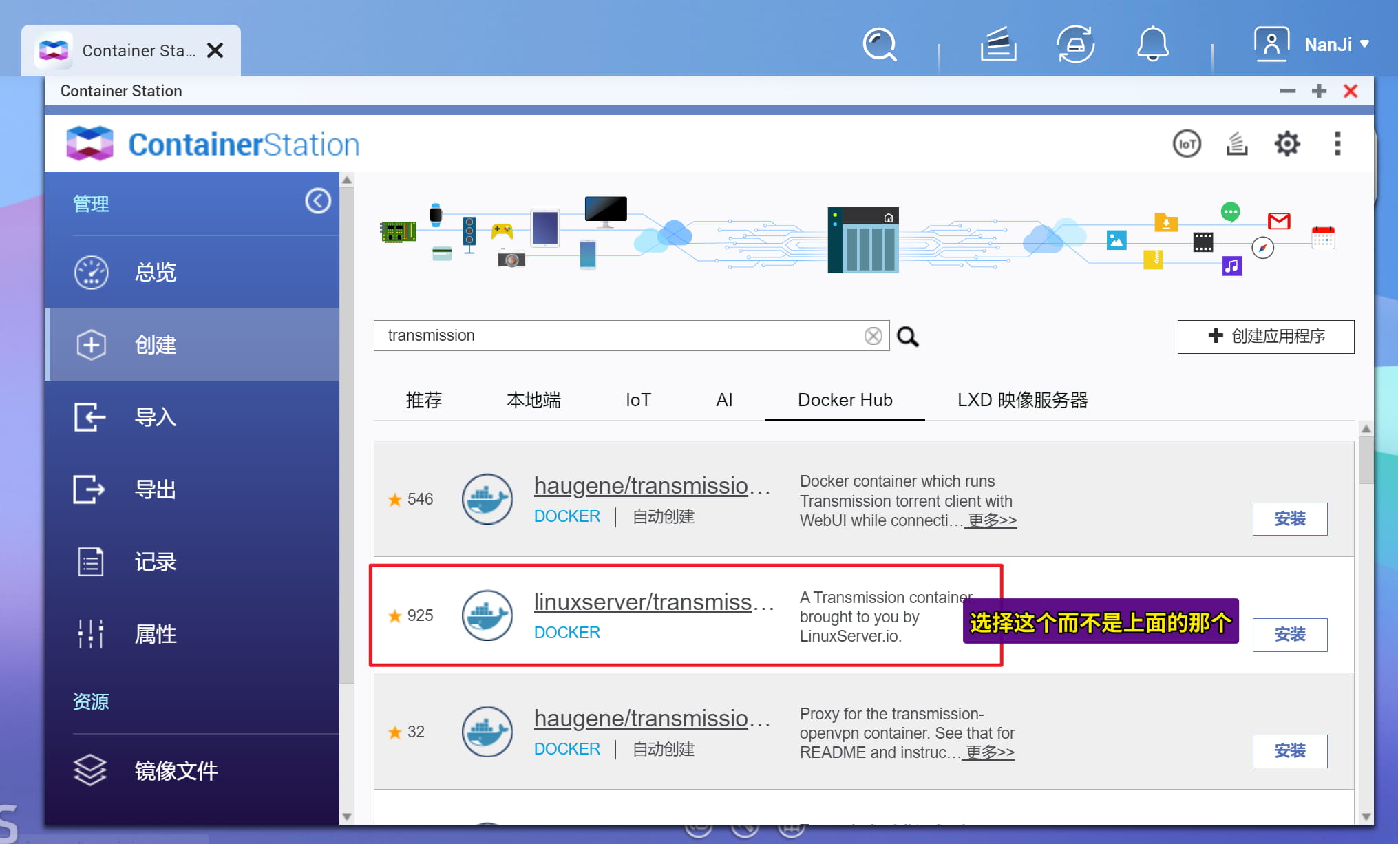Open Container Station settings via gear icon
The height and width of the screenshot is (844, 1398).
pos(1286,144)
